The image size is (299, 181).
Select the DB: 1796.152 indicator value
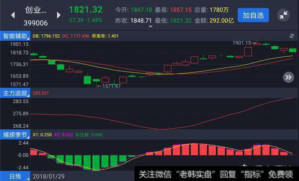pyautogui.click(x=46, y=36)
